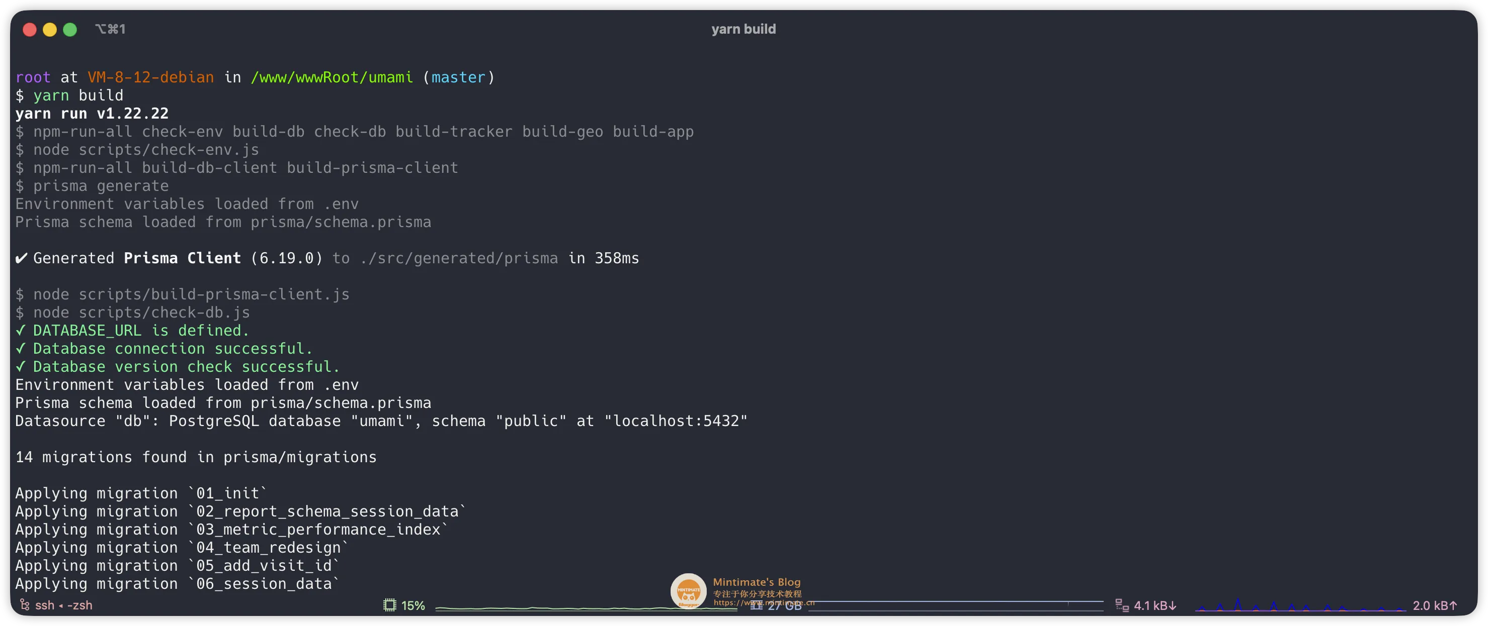The height and width of the screenshot is (626, 1488).
Task: Click the ⌥⌘1 tab shortcut label
Action: (x=110, y=29)
